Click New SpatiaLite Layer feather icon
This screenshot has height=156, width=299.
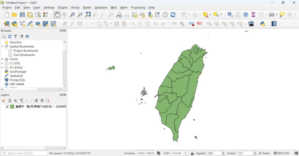(x=30, y=24)
